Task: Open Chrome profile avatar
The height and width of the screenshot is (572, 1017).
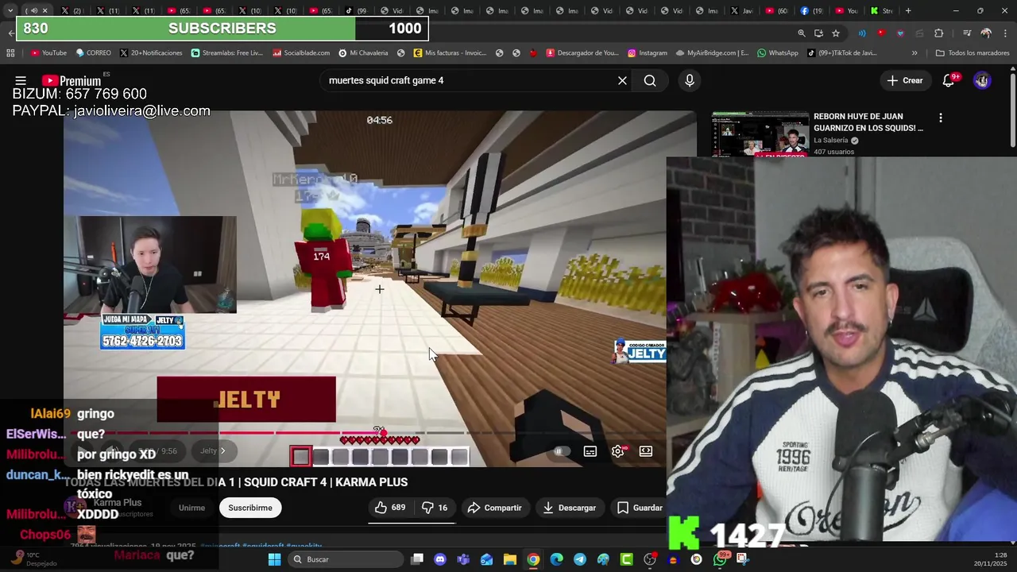Action: point(986,33)
